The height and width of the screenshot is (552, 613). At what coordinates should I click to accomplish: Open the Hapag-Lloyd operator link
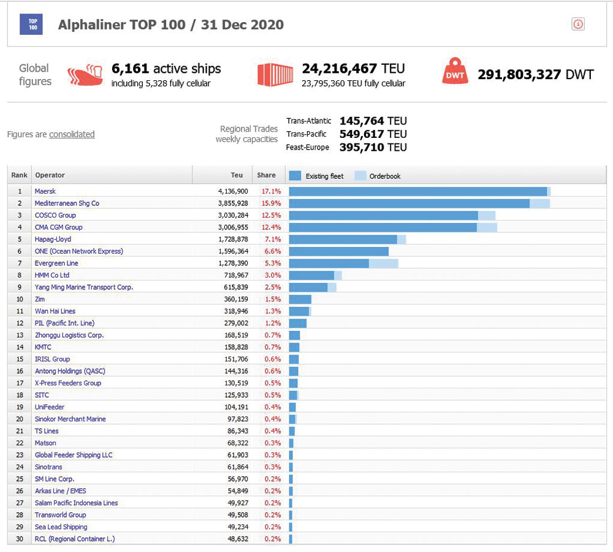point(53,239)
